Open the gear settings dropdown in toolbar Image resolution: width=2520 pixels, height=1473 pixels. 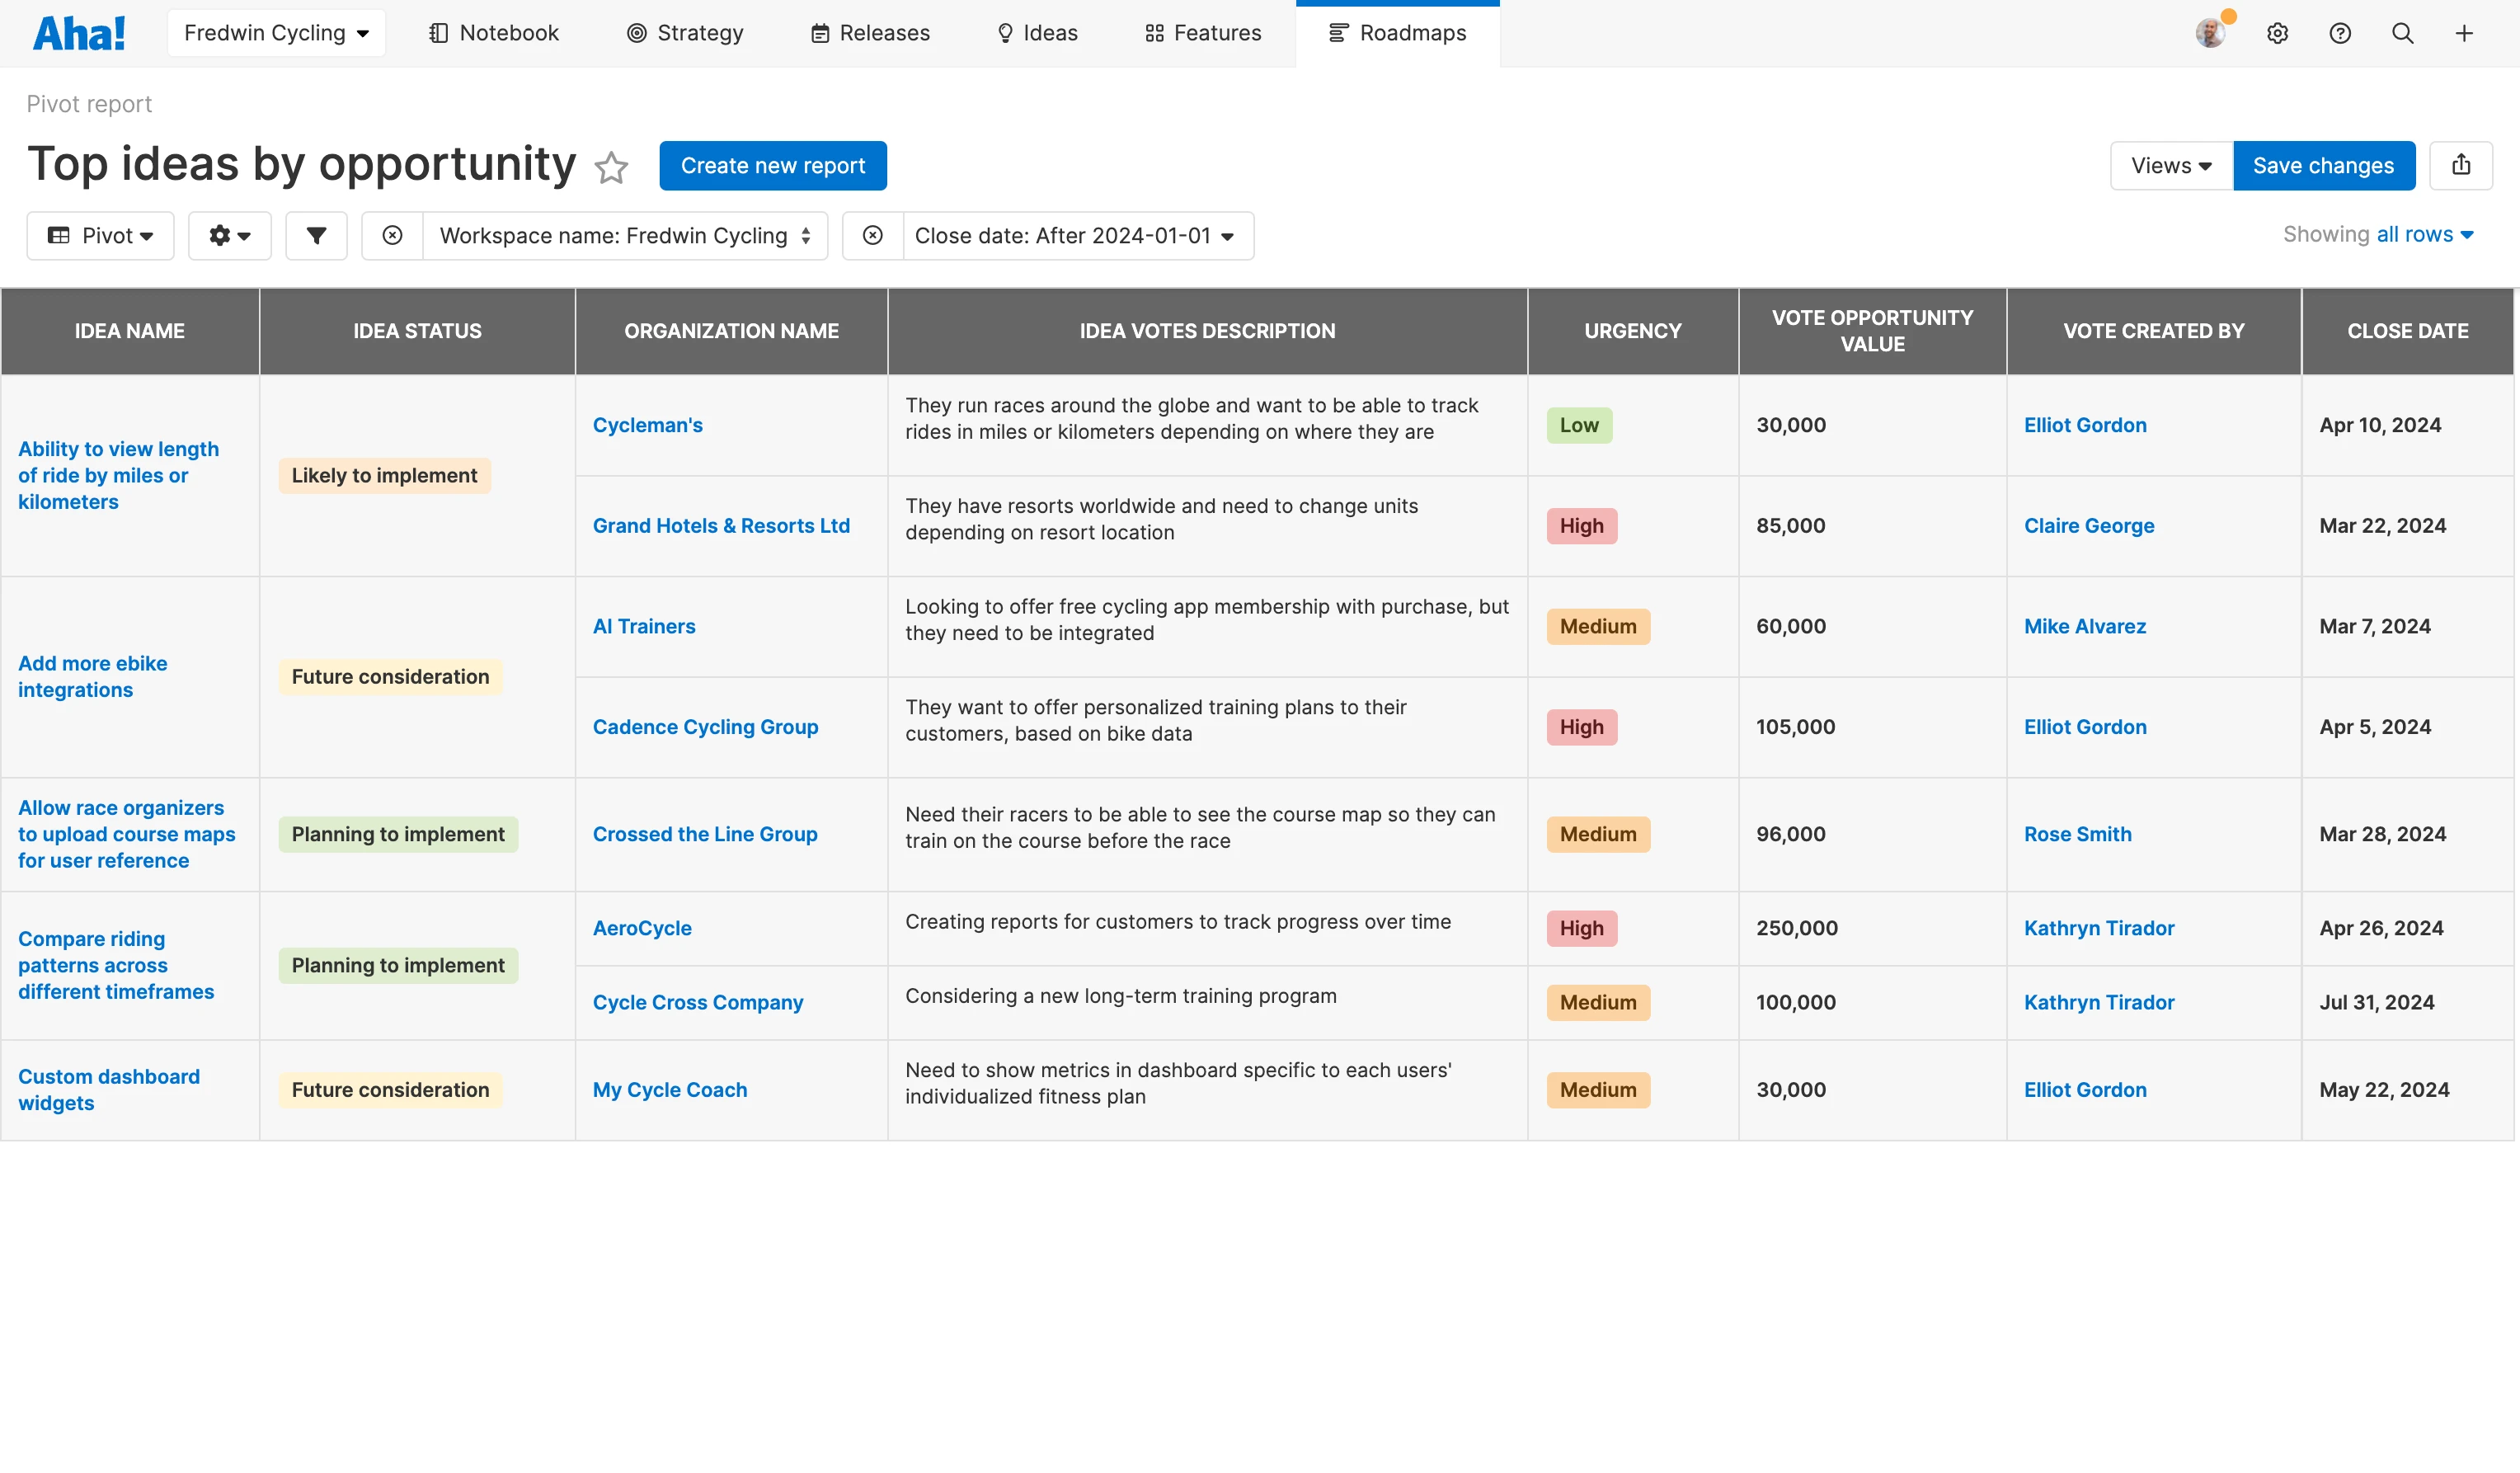point(229,236)
